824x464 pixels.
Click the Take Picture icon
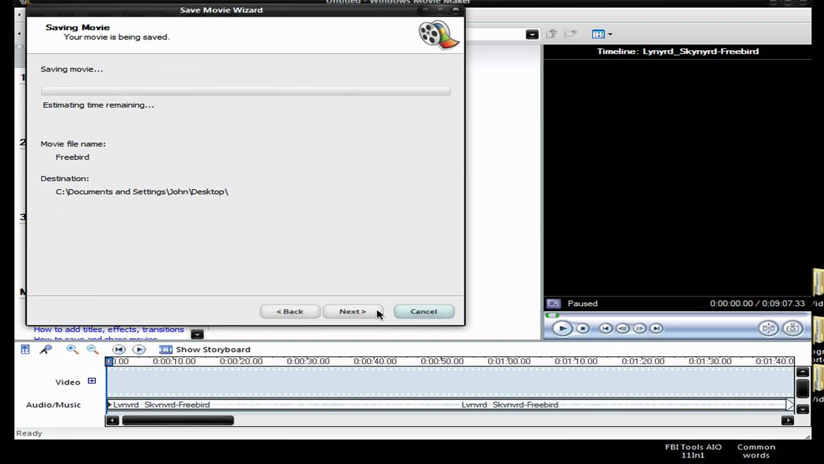point(793,328)
